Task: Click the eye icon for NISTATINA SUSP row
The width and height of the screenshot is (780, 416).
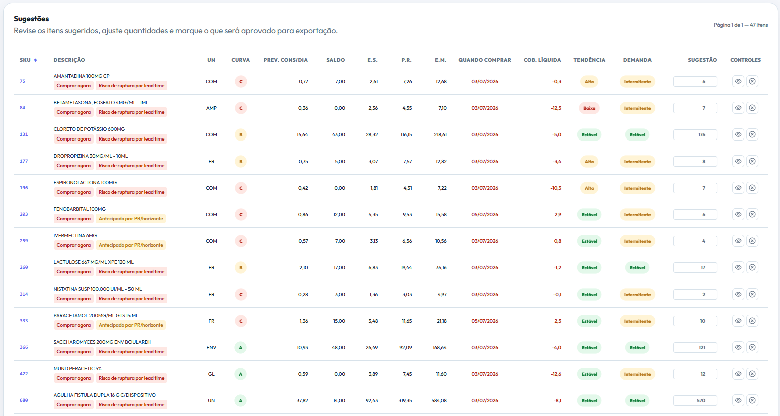Action: pyautogui.click(x=738, y=294)
